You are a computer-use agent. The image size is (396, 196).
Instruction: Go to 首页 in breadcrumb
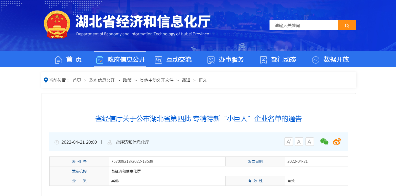77,80
